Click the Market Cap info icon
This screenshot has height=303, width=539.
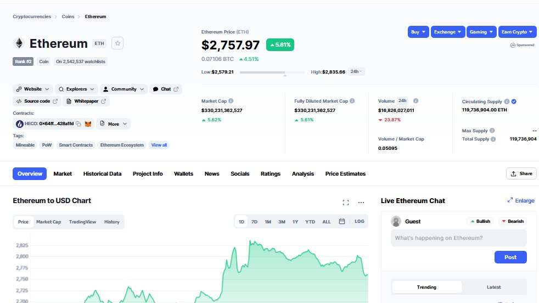(x=231, y=101)
